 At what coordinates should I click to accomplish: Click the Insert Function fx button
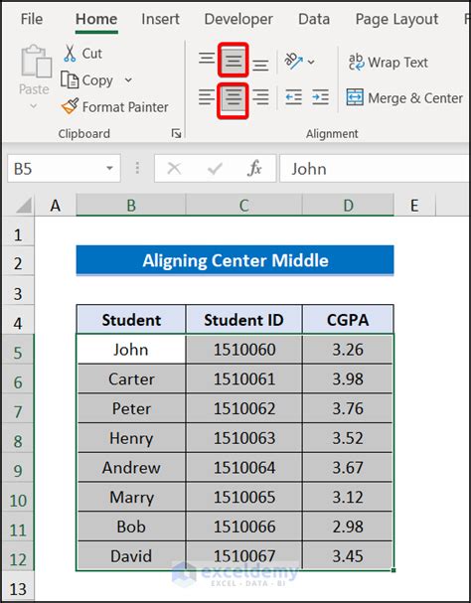[254, 169]
